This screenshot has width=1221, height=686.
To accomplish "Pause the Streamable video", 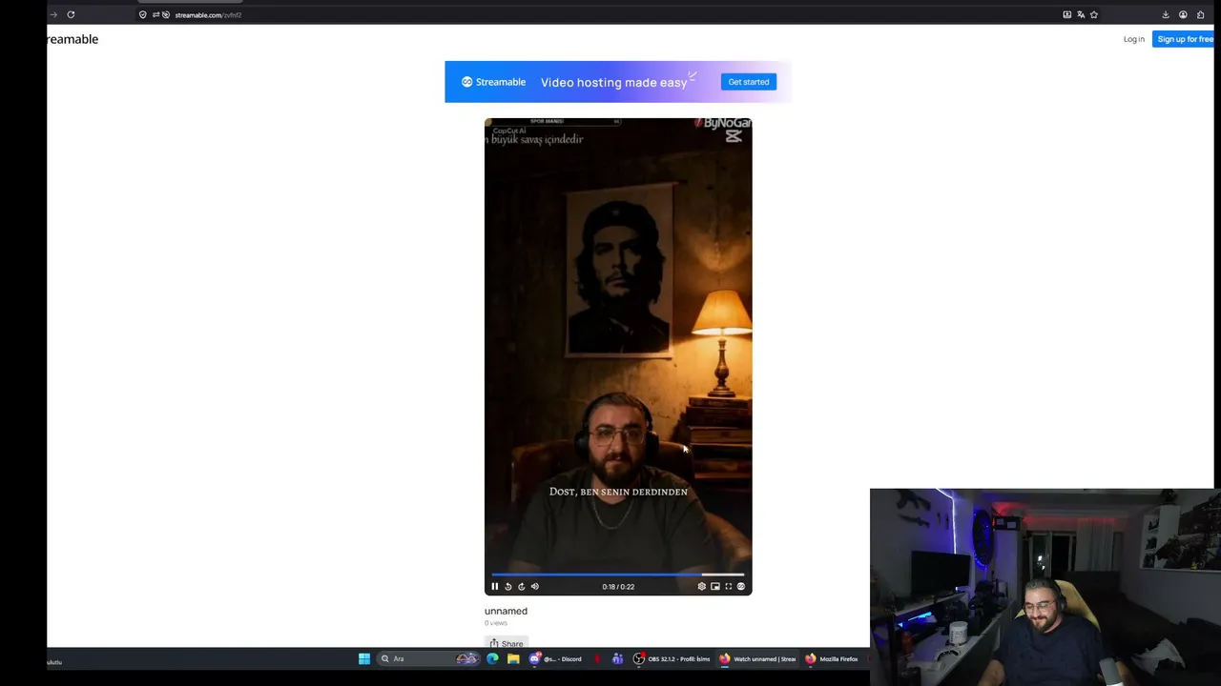I will coord(494,587).
